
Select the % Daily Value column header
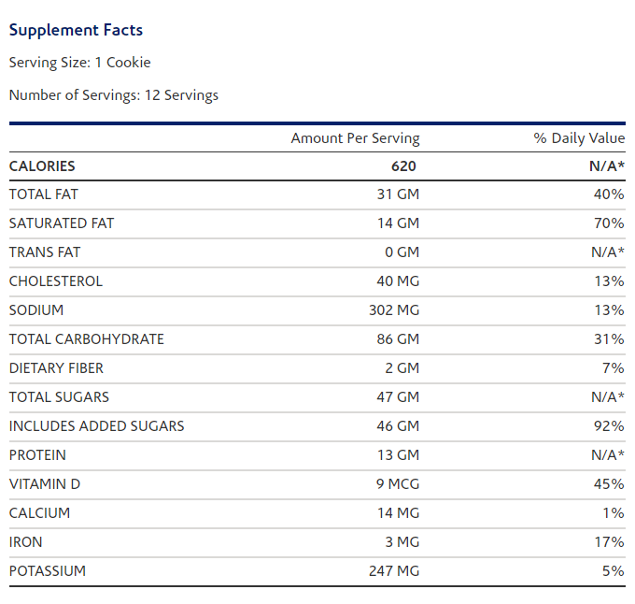579,138
